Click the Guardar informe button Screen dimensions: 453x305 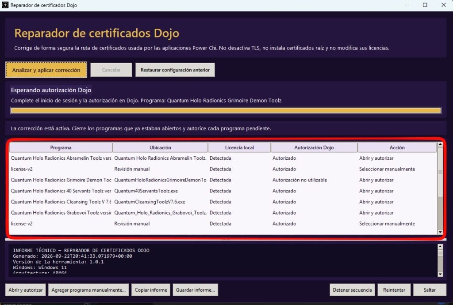tap(195, 290)
